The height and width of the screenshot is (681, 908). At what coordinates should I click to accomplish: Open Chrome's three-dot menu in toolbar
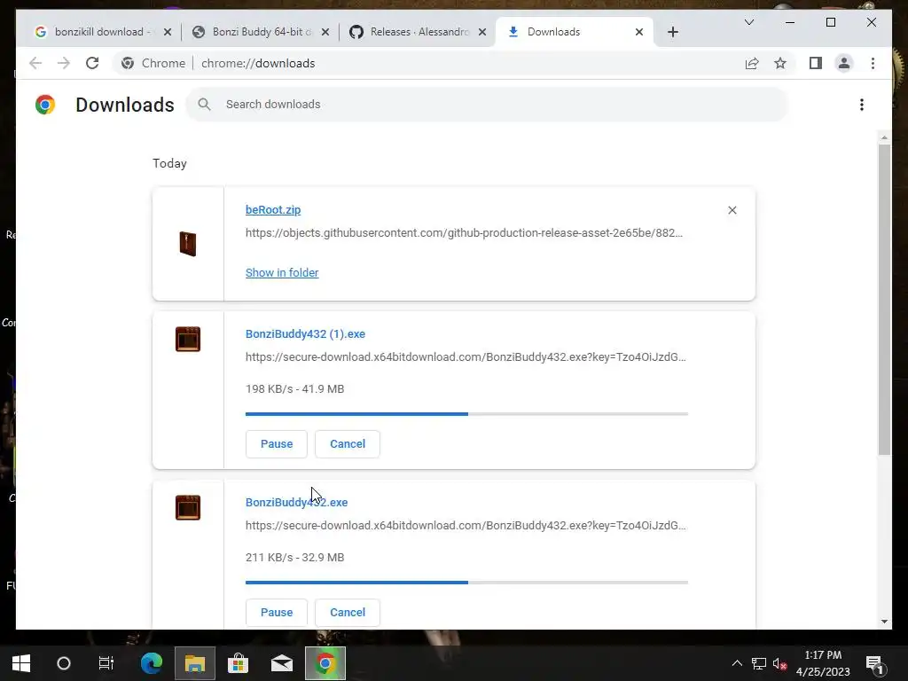pos(873,63)
